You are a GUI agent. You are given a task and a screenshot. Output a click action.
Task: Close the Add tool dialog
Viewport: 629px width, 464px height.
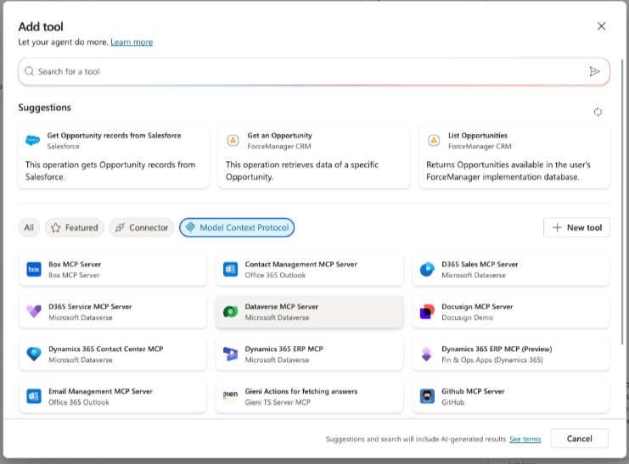tap(601, 26)
